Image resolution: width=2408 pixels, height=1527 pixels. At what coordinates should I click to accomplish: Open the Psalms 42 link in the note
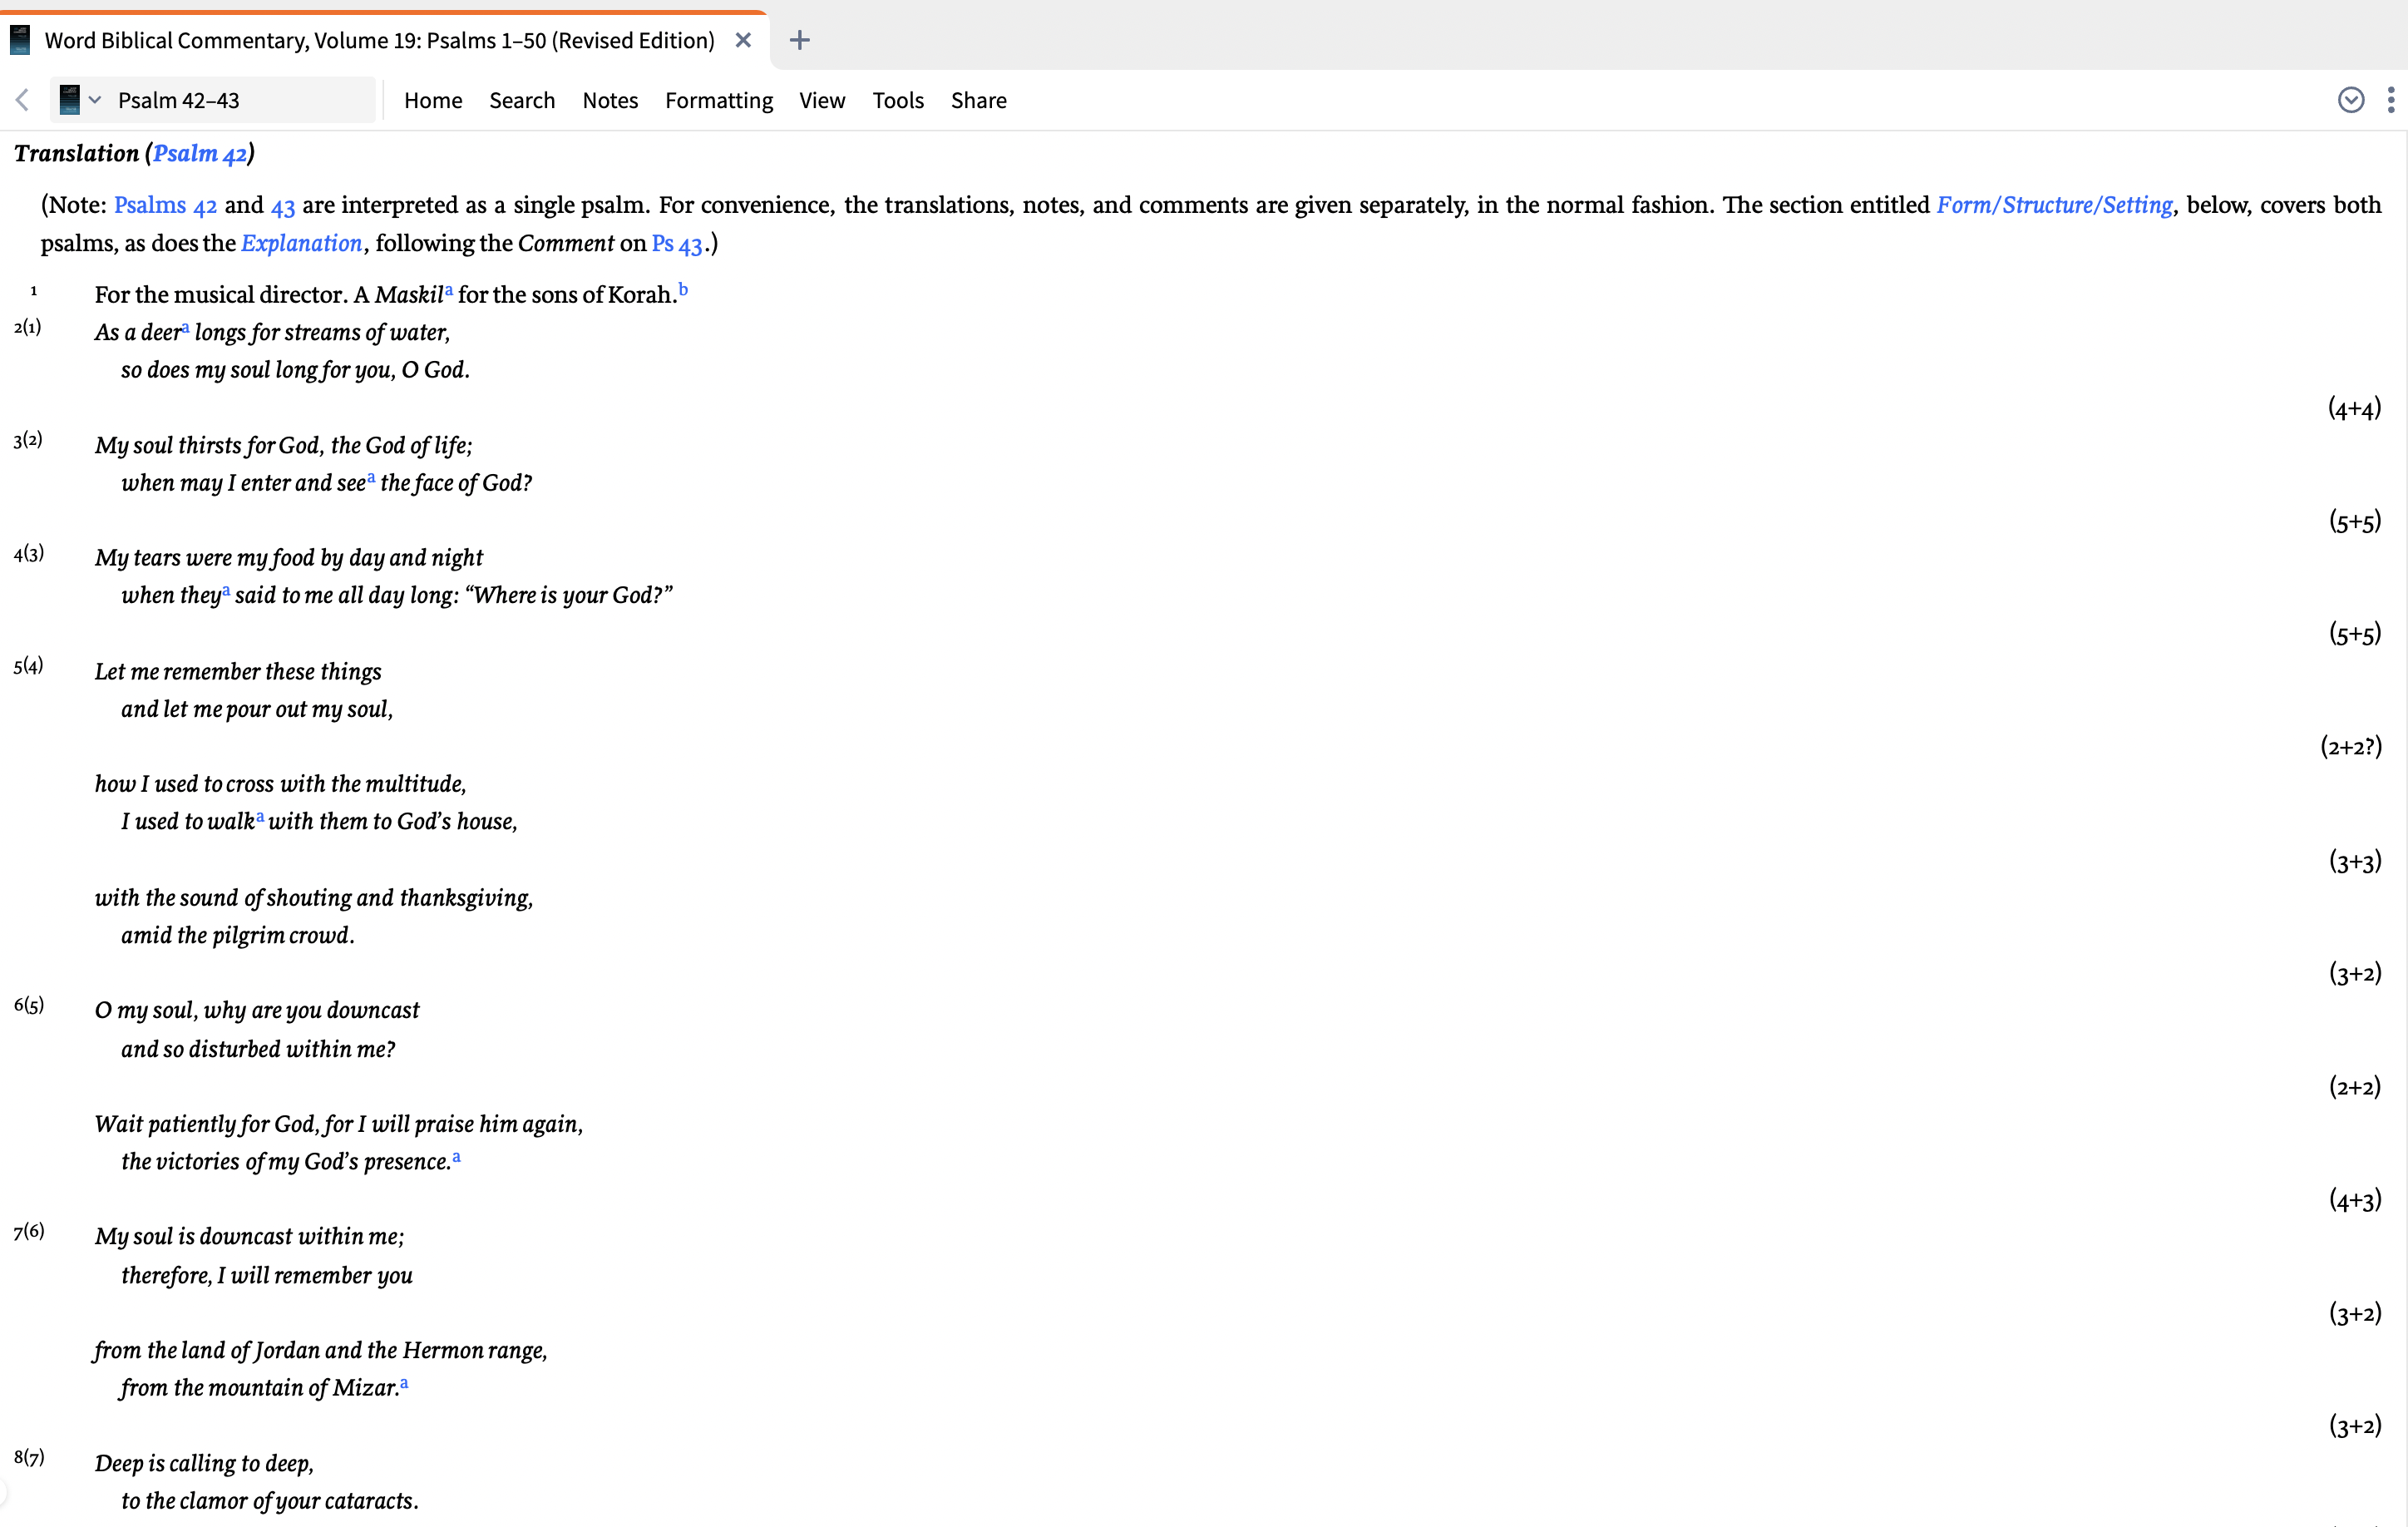(165, 205)
